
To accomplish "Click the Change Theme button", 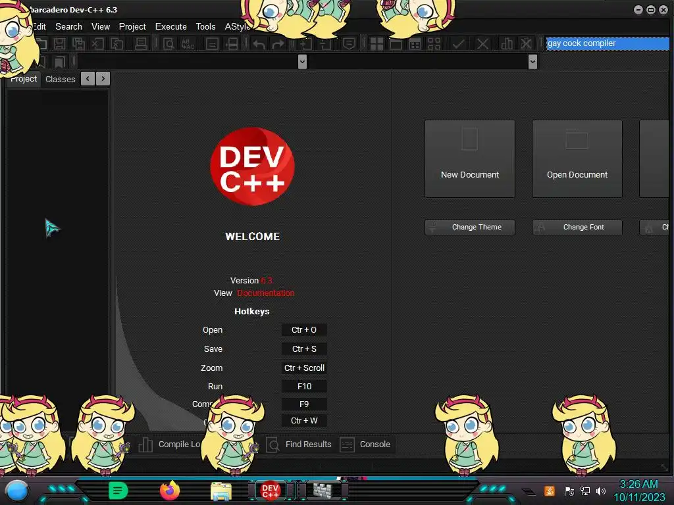I will click(x=470, y=227).
